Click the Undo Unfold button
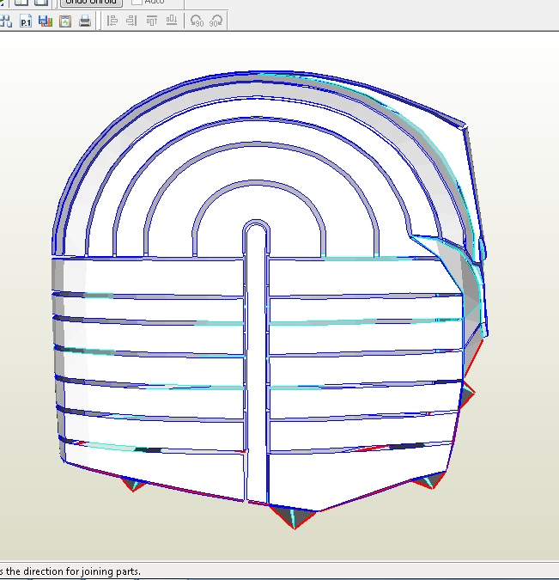The width and height of the screenshot is (559, 580). pyautogui.click(x=91, y=3)
